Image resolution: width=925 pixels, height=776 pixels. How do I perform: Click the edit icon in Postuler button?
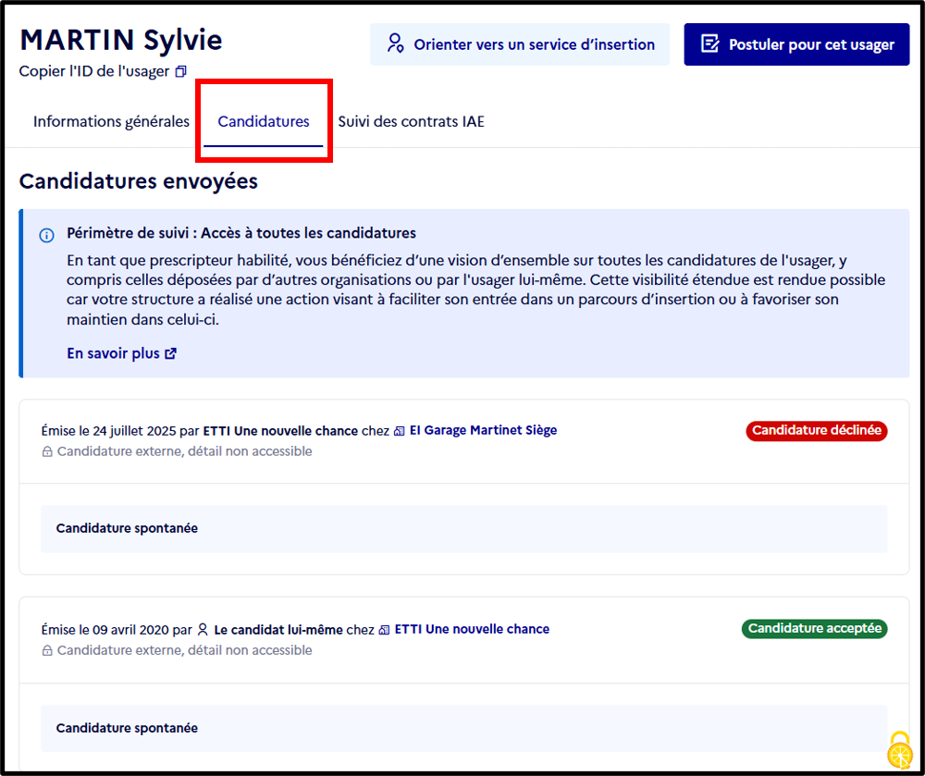tap(709, 44)
